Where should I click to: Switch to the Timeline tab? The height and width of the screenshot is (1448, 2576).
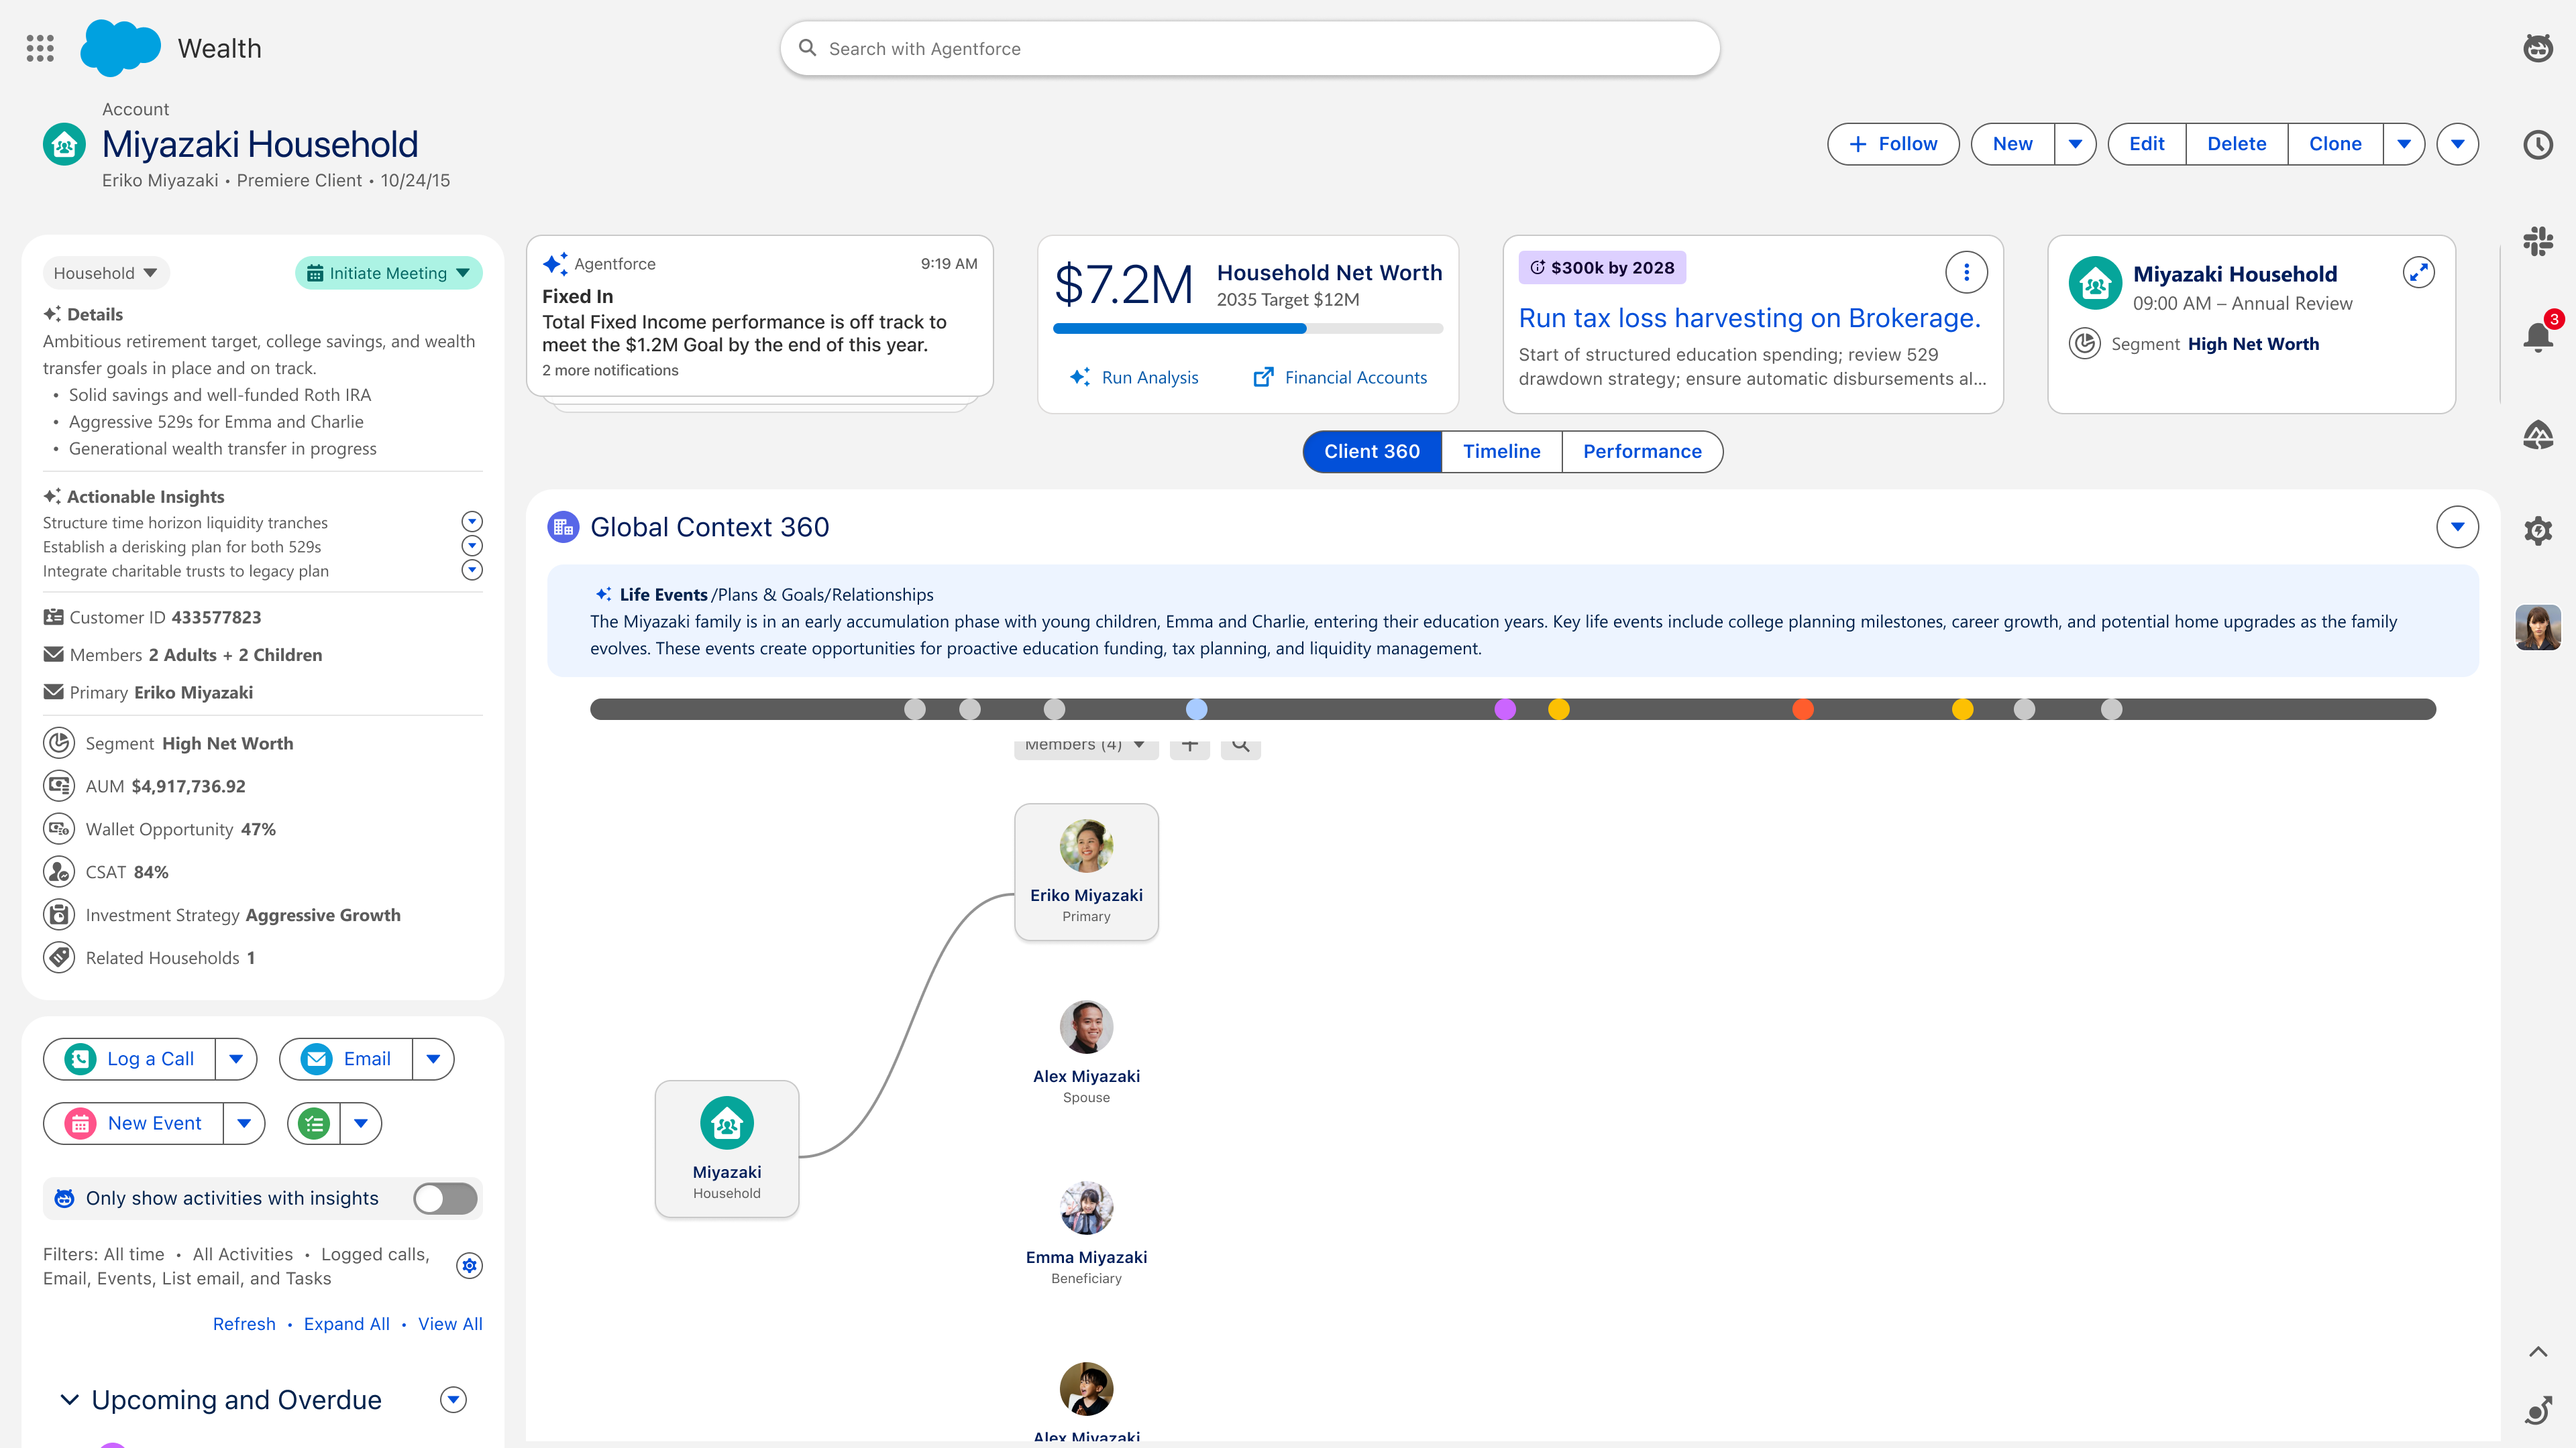point(1501,452)
